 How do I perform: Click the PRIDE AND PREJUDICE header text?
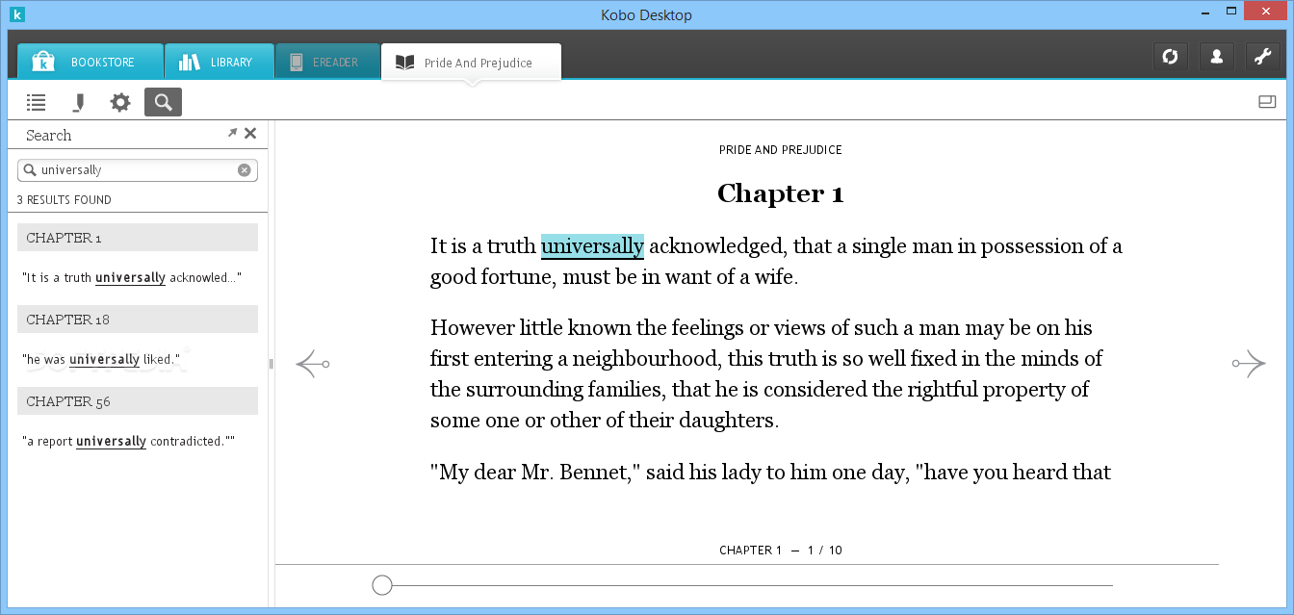[x=781, y=150]
